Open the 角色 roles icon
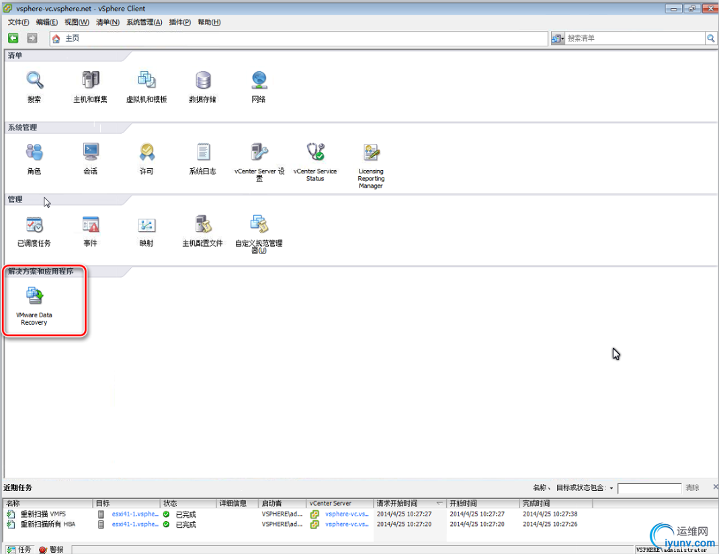The width and height of the screenshot is (719, 554). [x=34, y=153]
